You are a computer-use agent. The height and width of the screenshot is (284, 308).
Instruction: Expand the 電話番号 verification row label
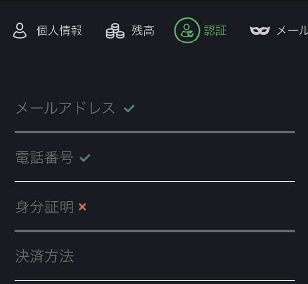click(44, 158)
